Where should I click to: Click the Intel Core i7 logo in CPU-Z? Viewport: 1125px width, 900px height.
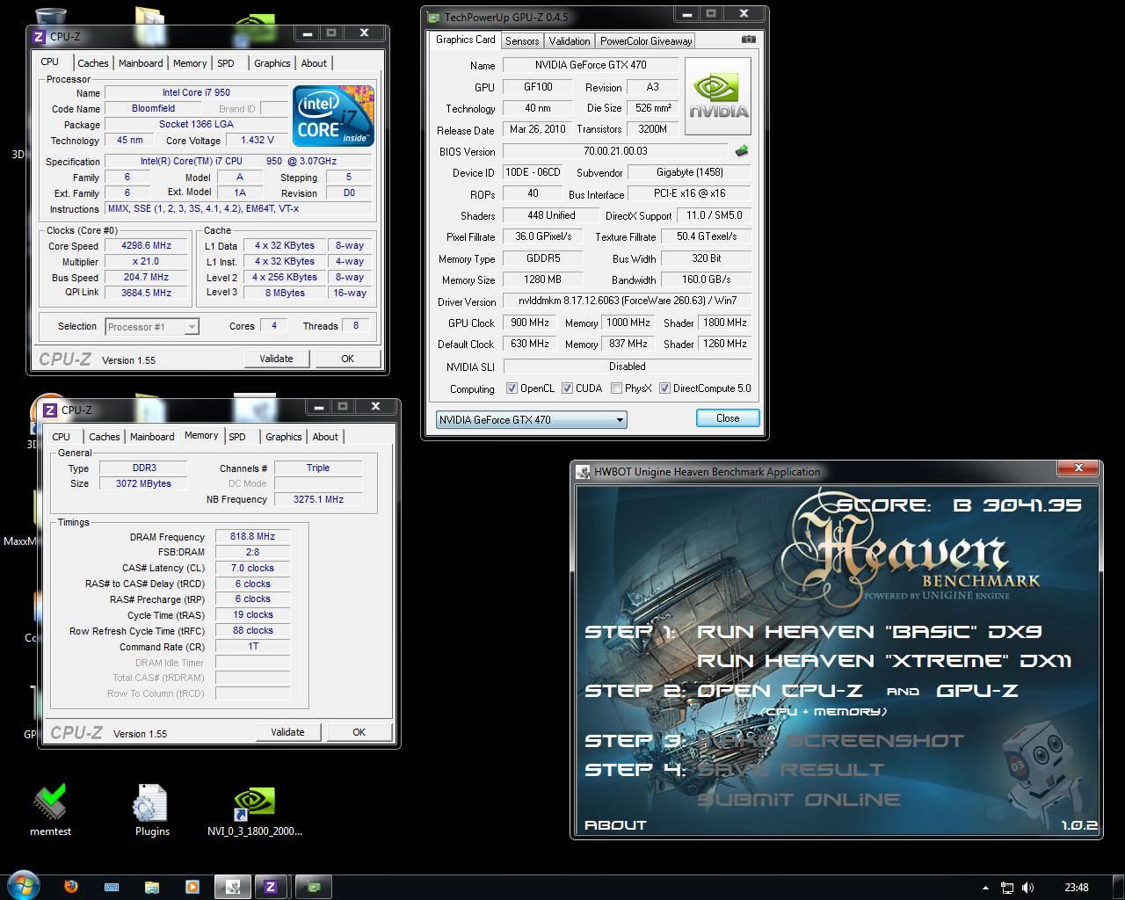(x=333, y=115)
